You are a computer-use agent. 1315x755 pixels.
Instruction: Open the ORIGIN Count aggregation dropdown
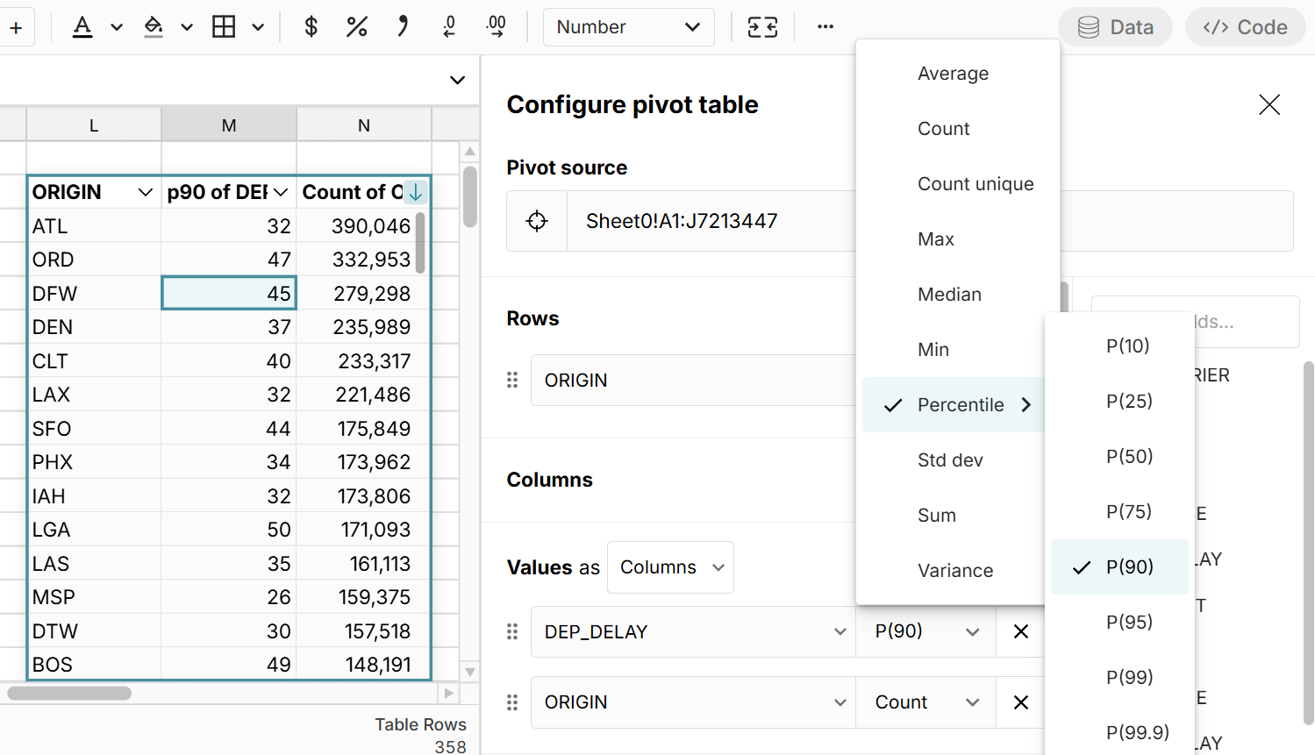(x=926, y=702)
